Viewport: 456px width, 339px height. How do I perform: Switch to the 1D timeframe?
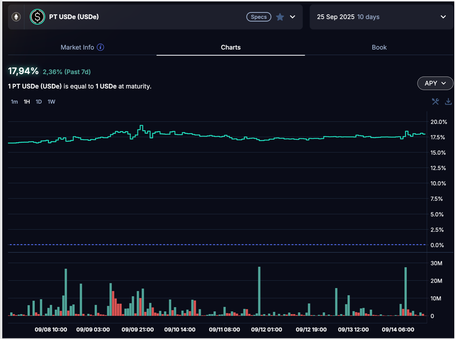pos(39,102)
